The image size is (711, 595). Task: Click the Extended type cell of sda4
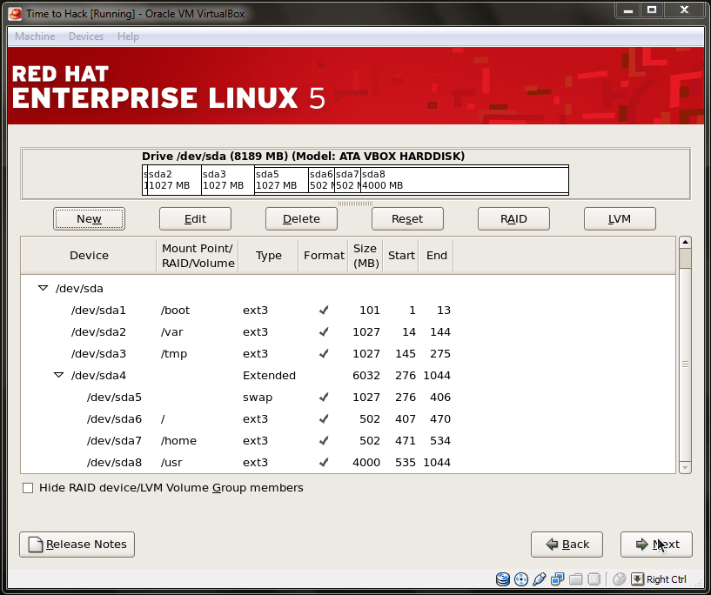270,376
